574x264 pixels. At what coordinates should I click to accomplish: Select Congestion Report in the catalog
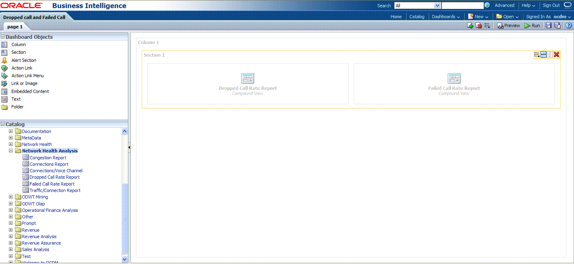coord(48,158)
